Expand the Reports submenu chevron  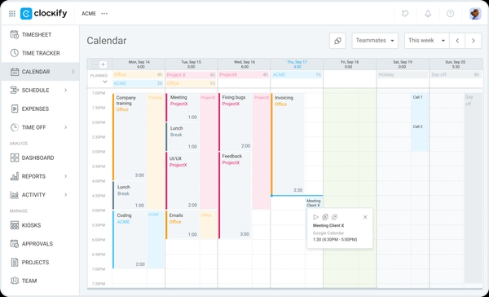point(66,176)
